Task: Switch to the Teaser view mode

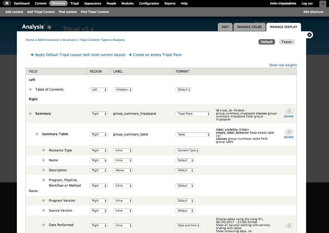Action: pos(287,42)
